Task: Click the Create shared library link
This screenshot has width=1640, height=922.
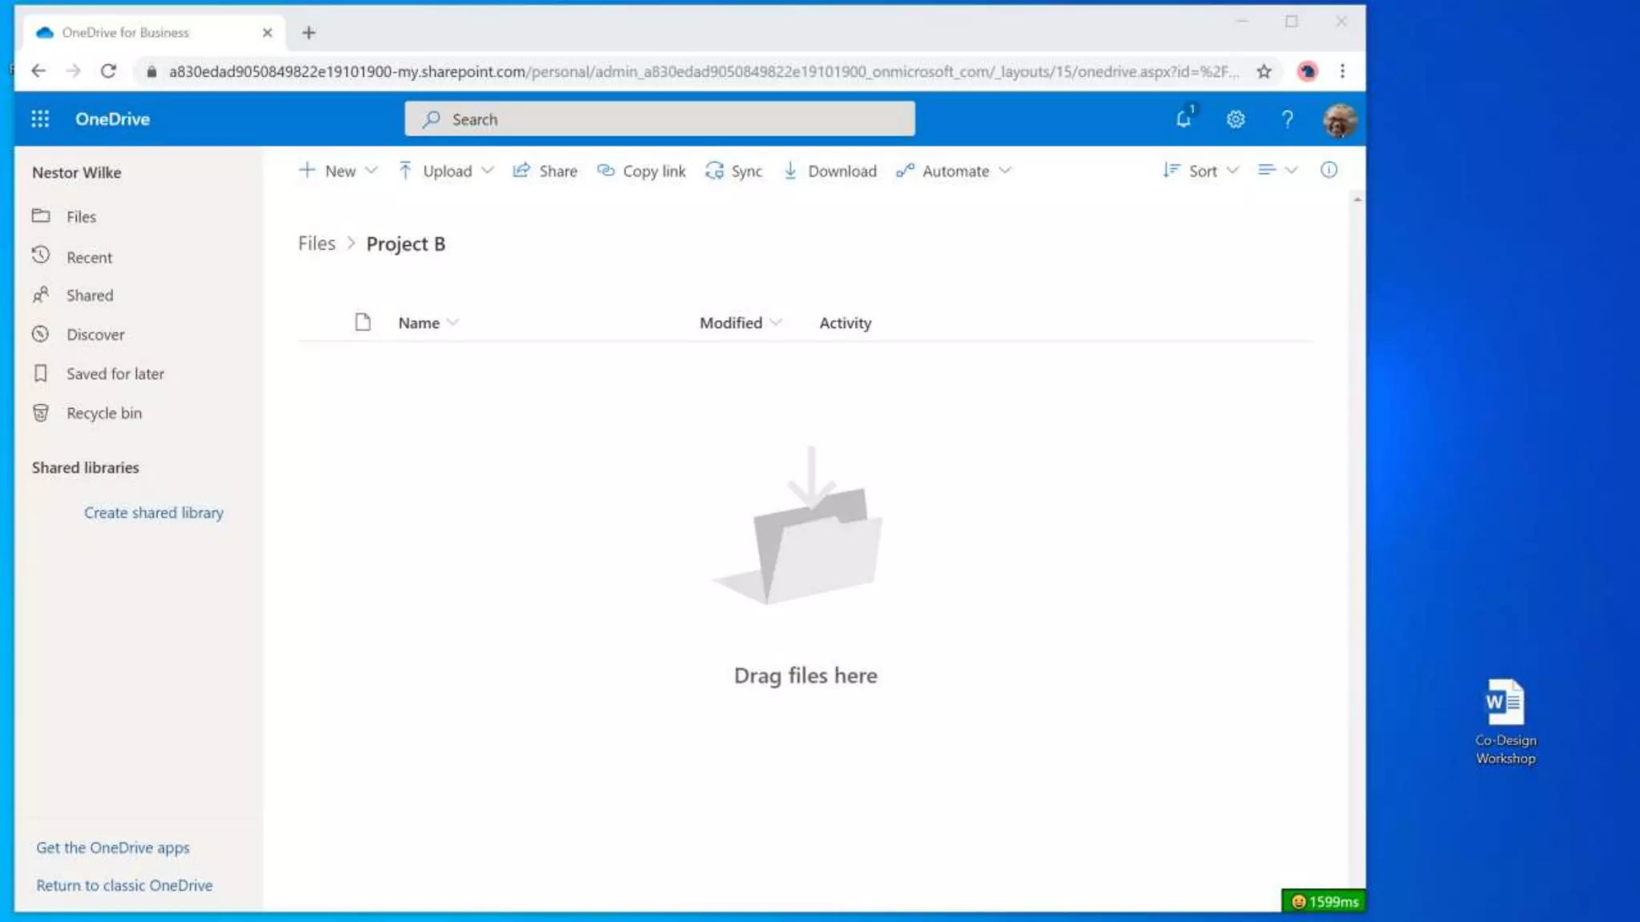Action: point(154,513)
